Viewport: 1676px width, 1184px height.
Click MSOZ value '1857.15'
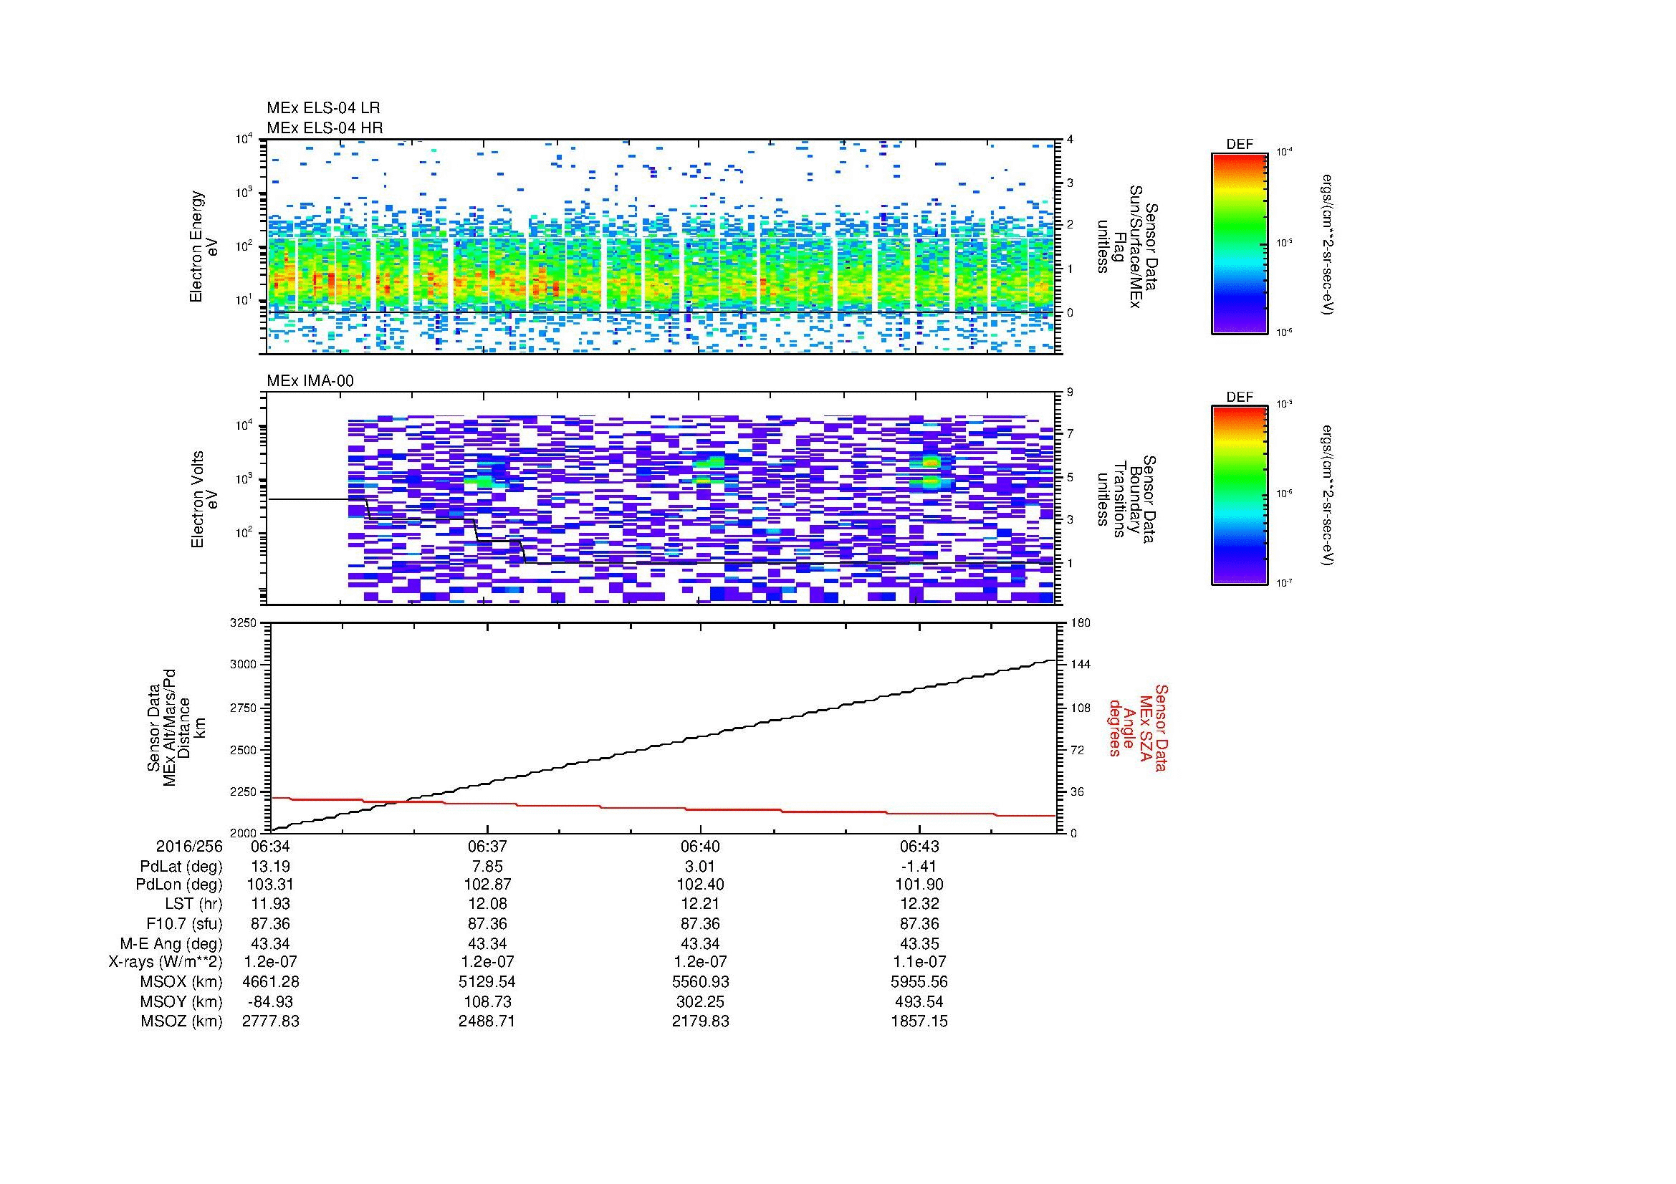click(919, 1021)
